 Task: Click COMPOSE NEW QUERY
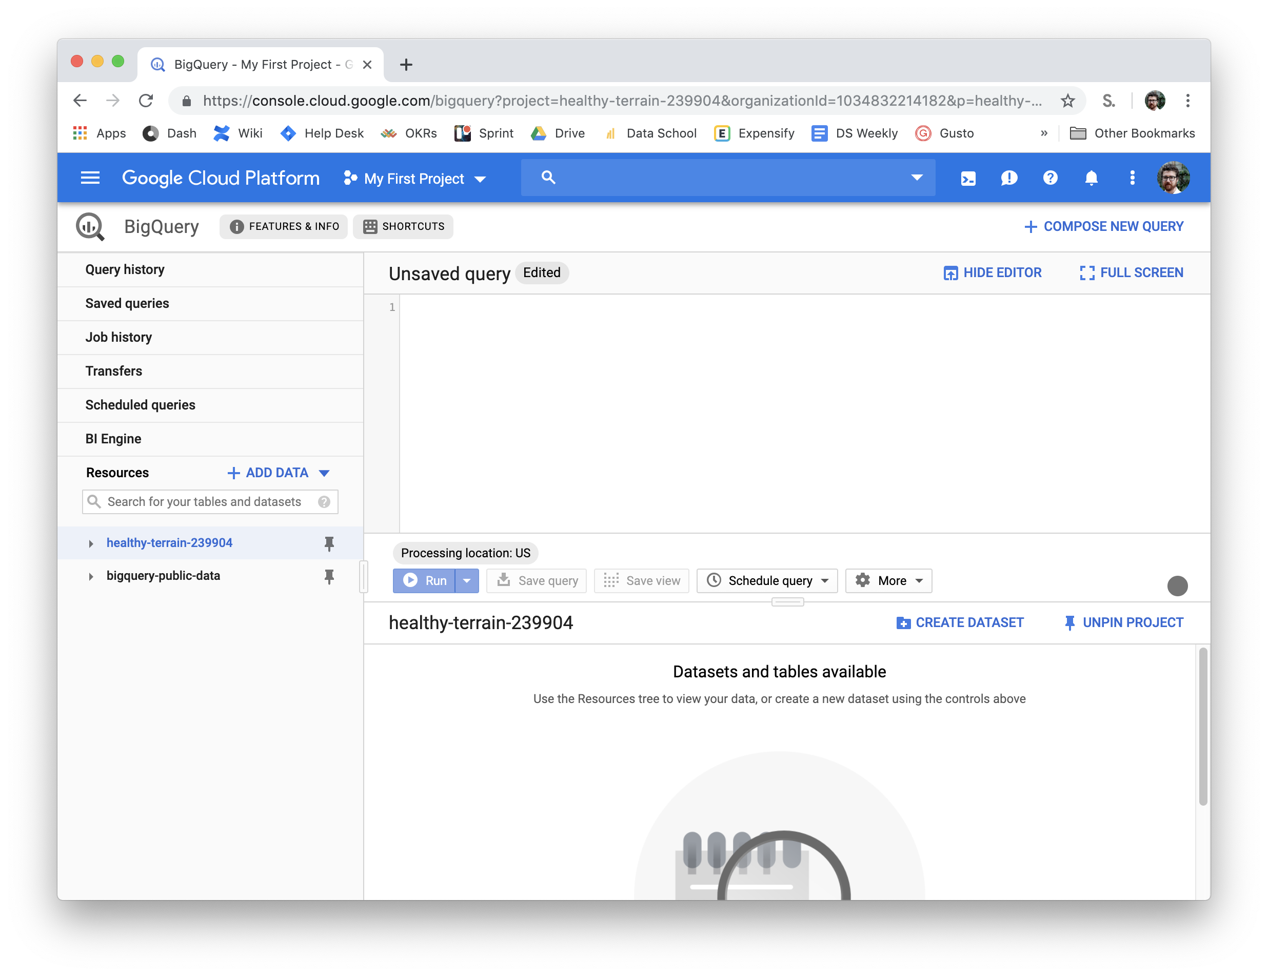[1104, 227]
